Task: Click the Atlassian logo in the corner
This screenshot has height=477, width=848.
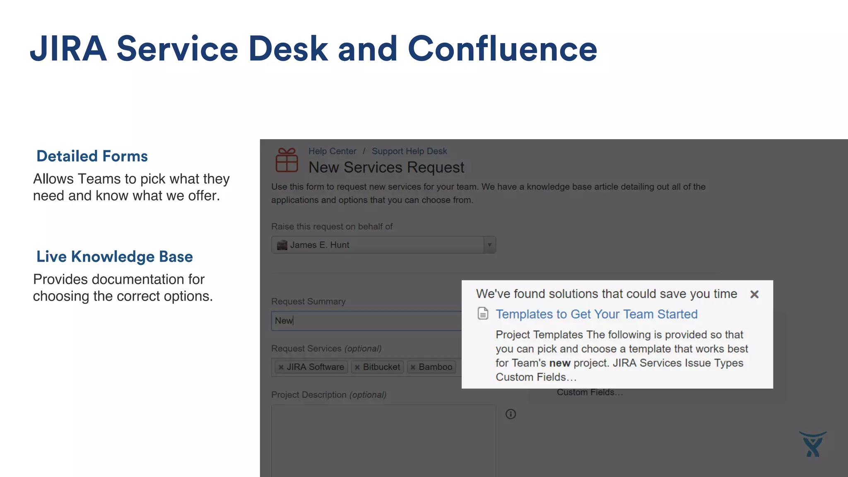Action: 813,444
